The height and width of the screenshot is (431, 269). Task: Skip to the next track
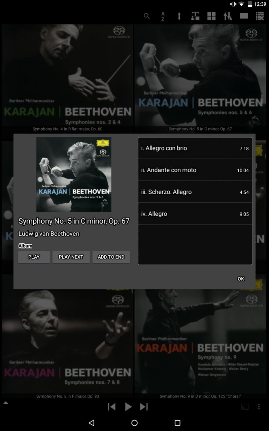[144, 407]
